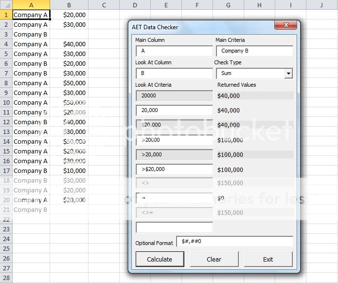
Task: Select cell B4 with $40,000
Action: pyautogui.click(x=69, y=44)
